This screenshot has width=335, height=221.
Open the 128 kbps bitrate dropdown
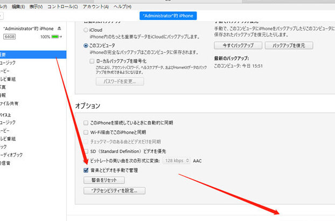coord(177,161)
